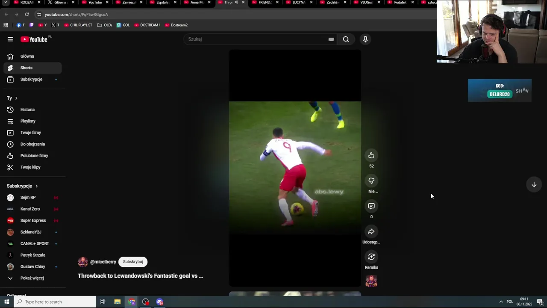Click the browser forward arrow

click(x=16, y=15)
